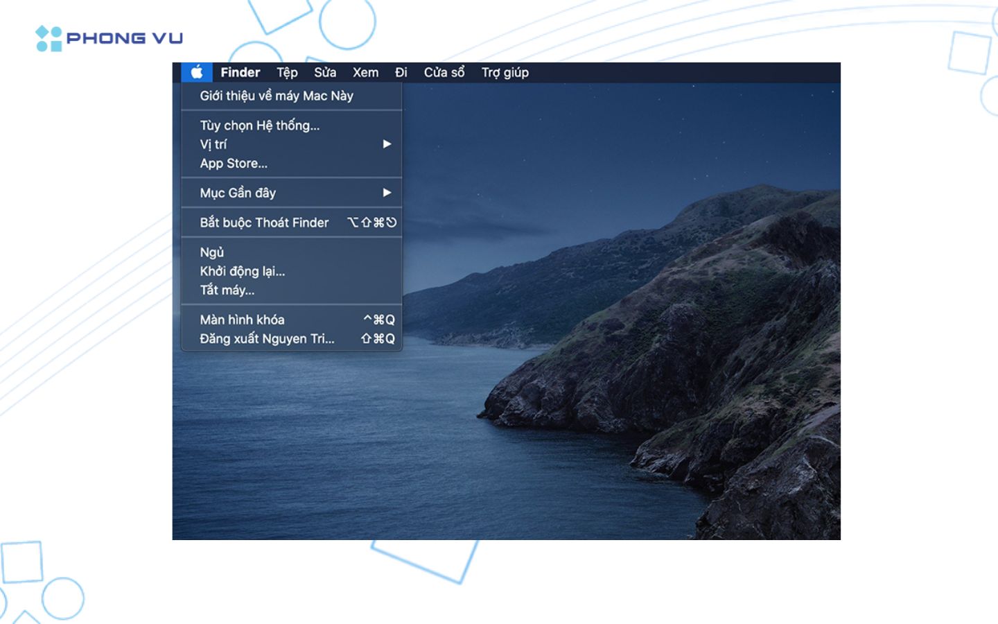Click the Phong Vu logo
The height and width of the screenshot is (624, 998).
tap(109, 38)
